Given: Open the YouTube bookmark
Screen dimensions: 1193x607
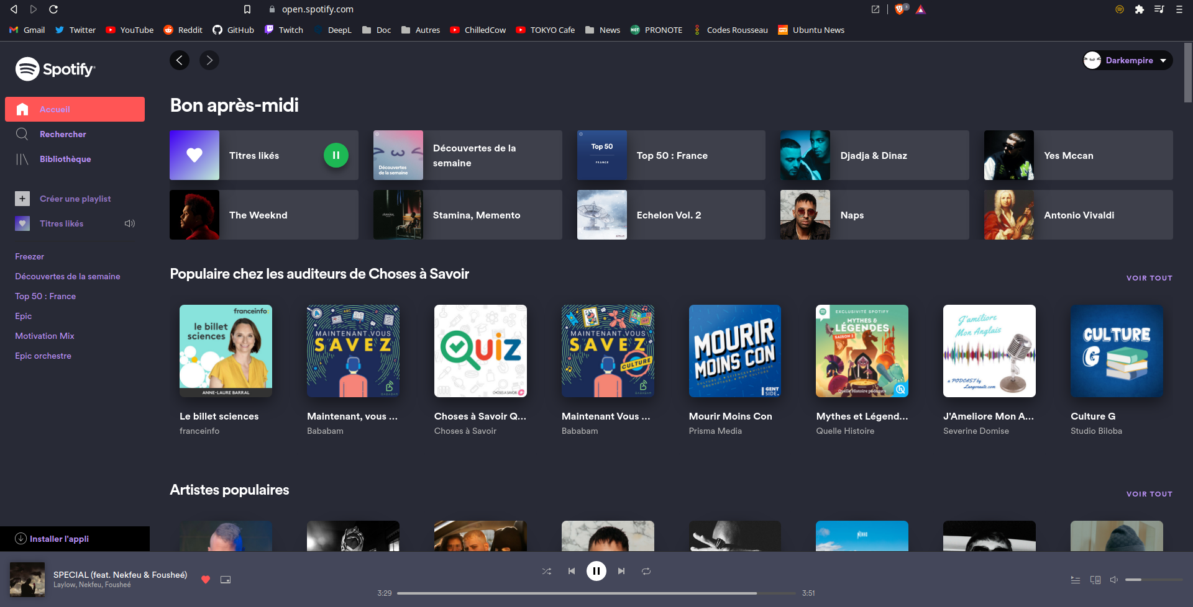Looking at the screenshot, I should (129, 30).
